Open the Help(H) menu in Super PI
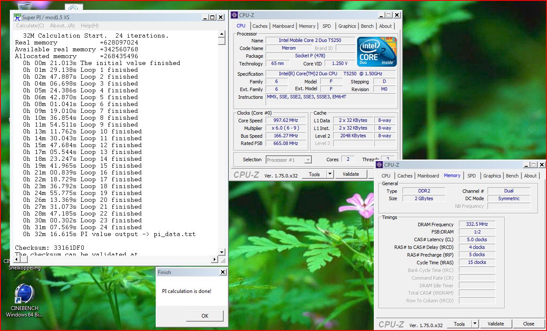Image resolution: width=547 pixels, height=331 pixels. pyautogui.click(x=89, y=26)
